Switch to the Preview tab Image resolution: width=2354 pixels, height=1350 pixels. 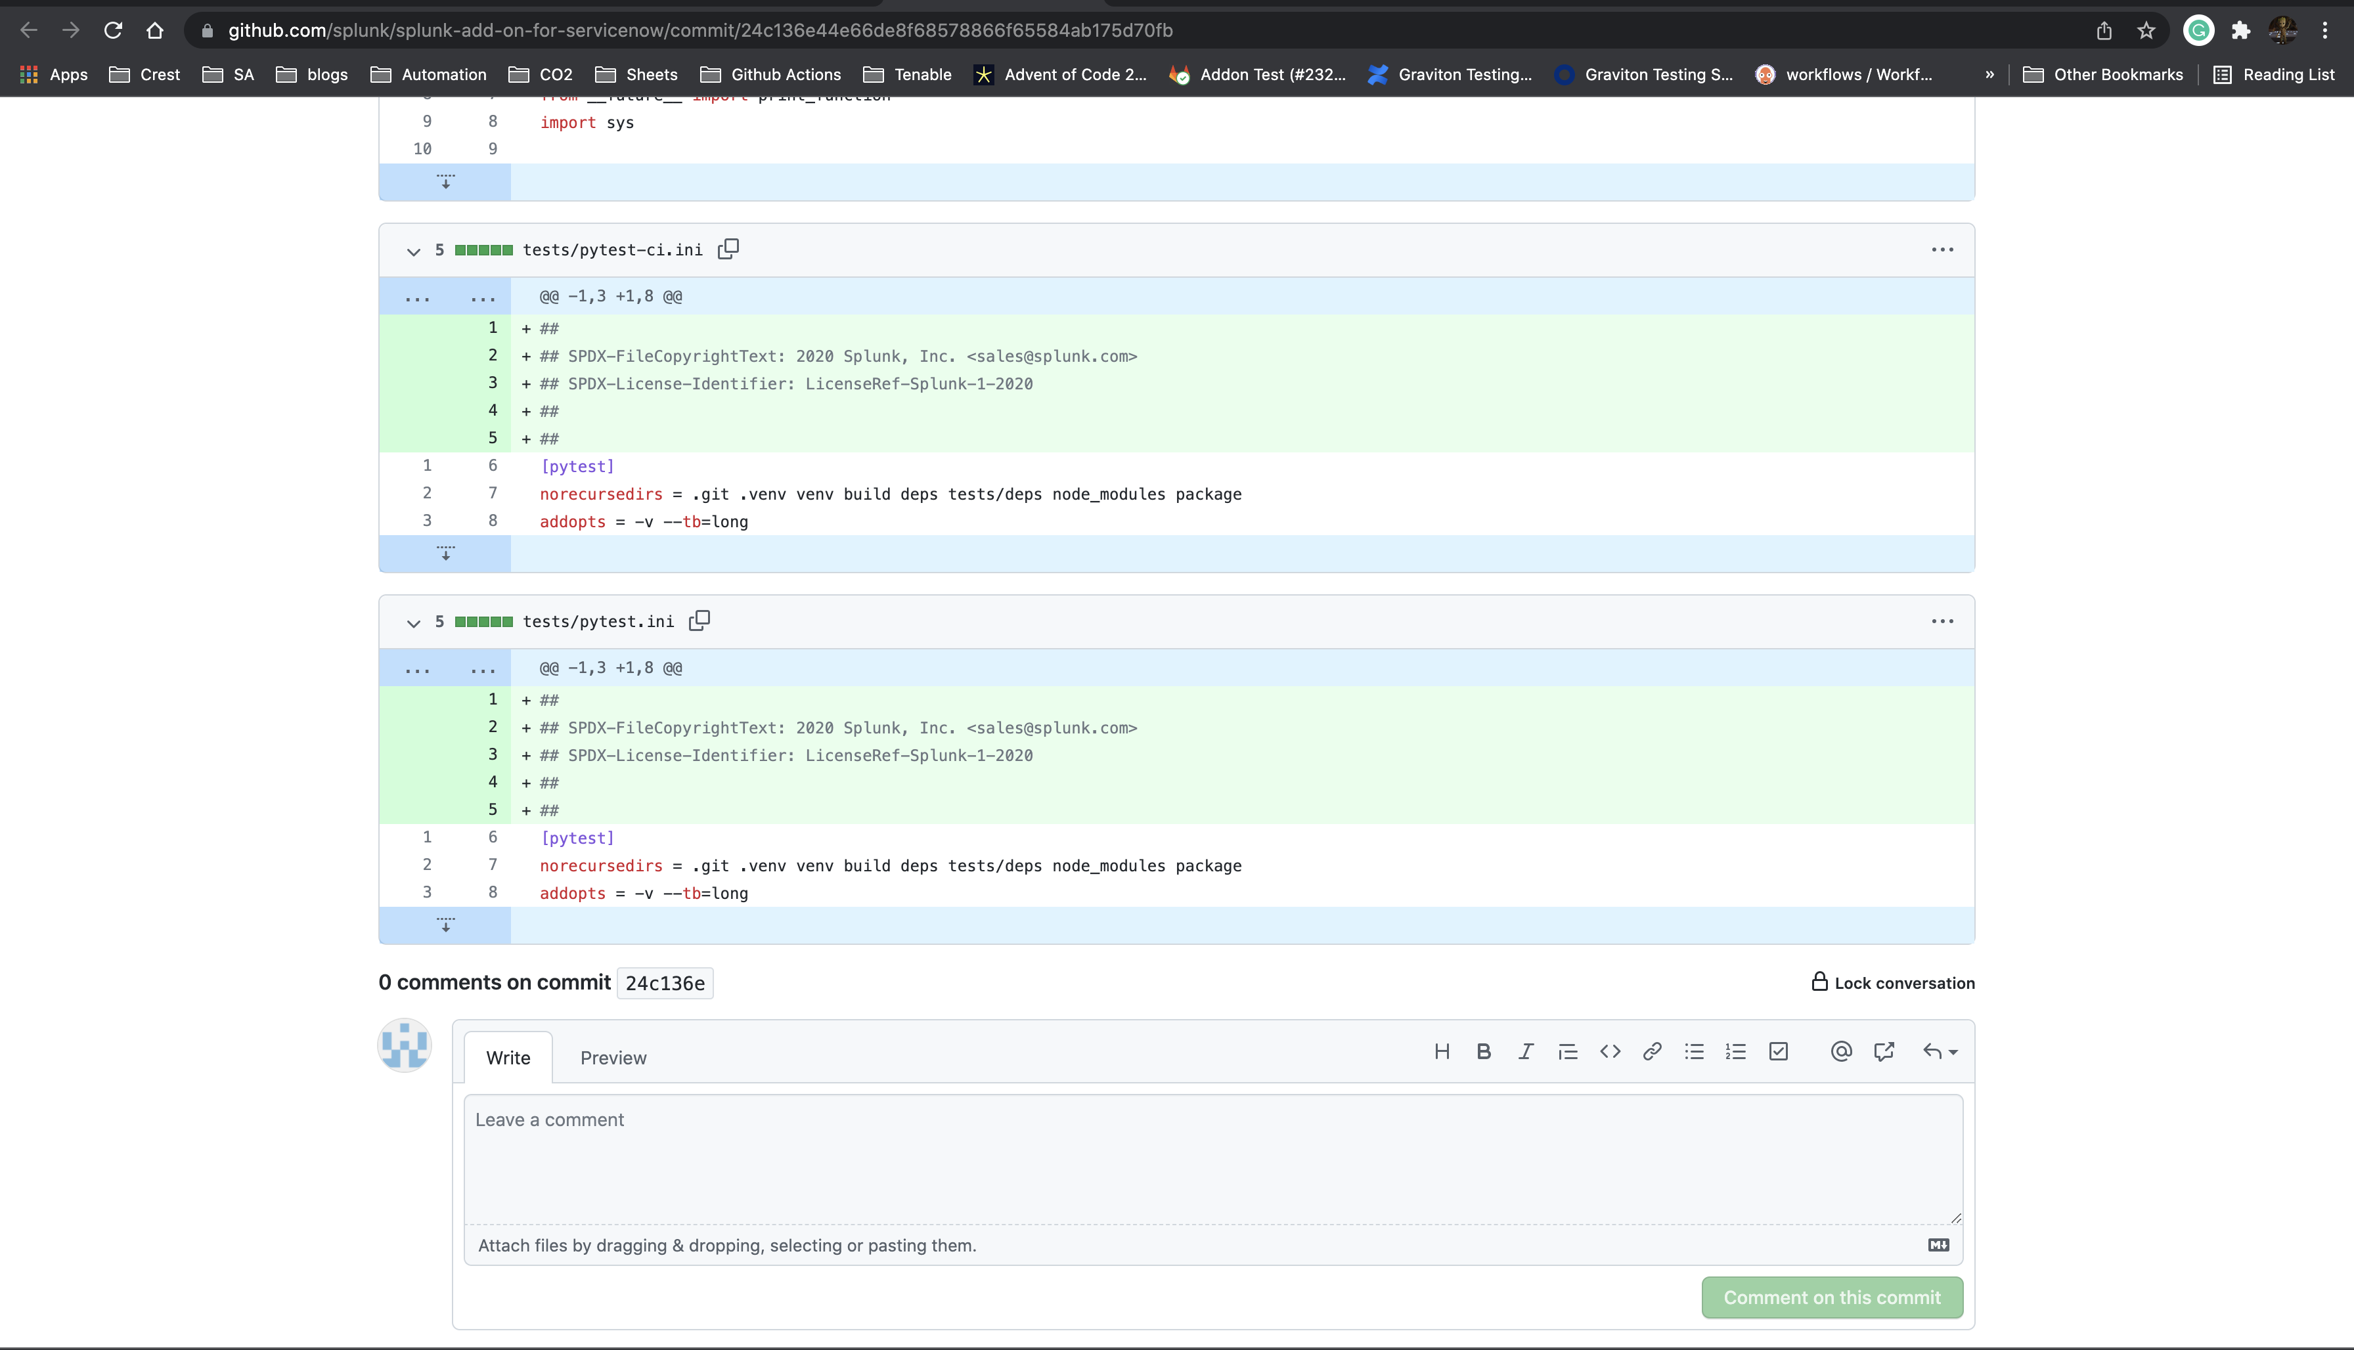pyautogui.click(x=613, y=1058)
